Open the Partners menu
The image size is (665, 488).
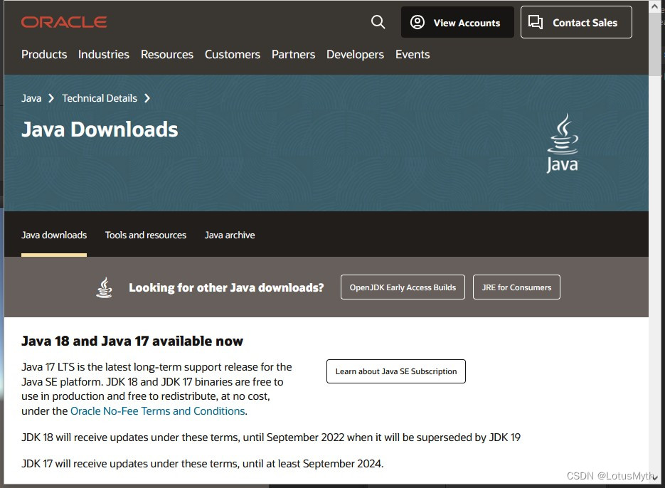(x=294, y=54)
